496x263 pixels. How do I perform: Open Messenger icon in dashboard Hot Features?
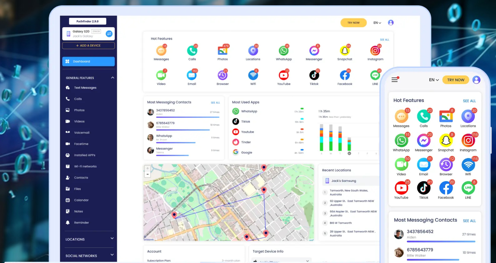tap(314, 51)
